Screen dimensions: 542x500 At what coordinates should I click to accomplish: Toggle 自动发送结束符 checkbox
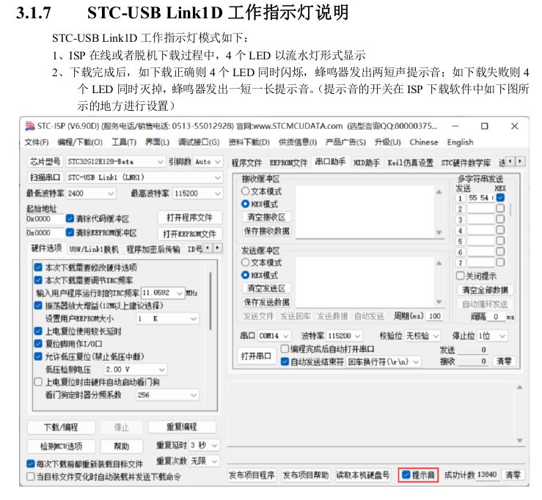click(x=285, y=361)
